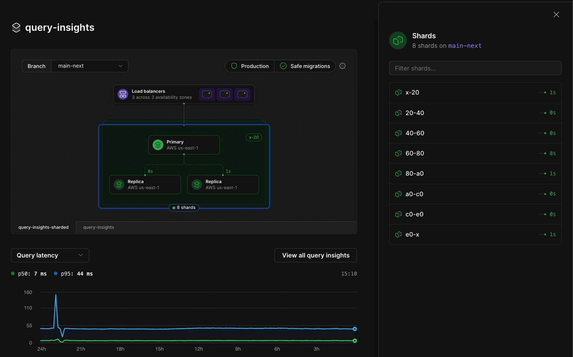
Task: Click the 80-a0 shard name
Action: [x=415, y=174]
